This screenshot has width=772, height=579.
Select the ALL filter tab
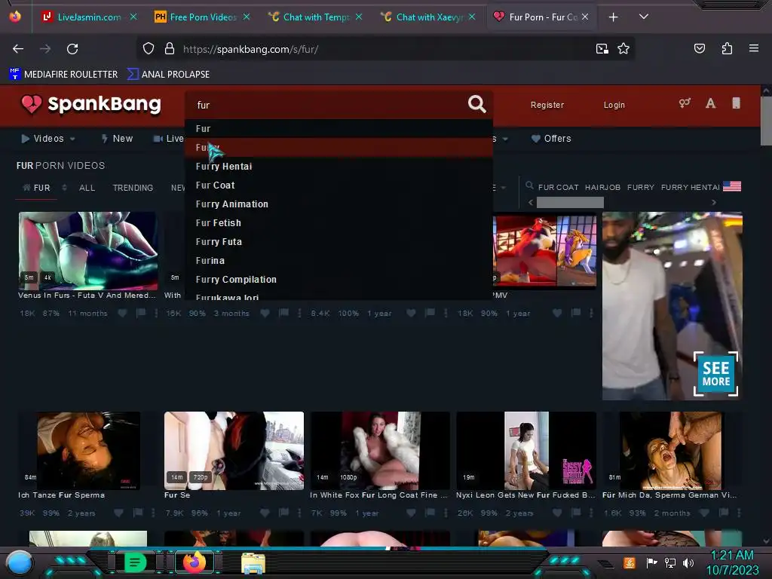coord(87,188)
